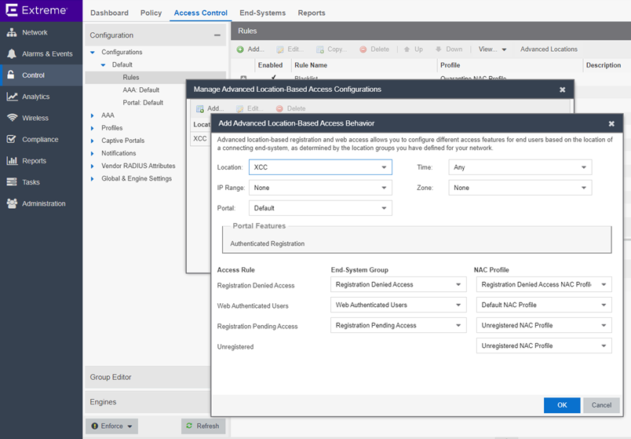Switch to the Policy tab
Screen dimensions: 631x439
(x=151, y=13)
